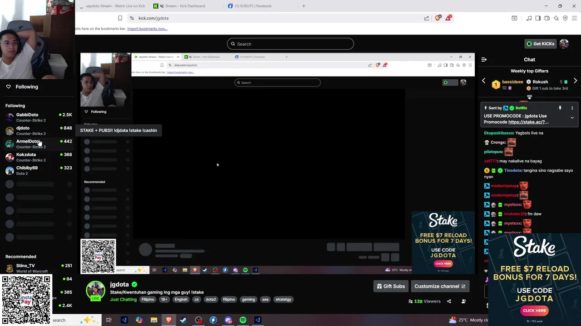Click the English stream tag

(x=181, y=299)
